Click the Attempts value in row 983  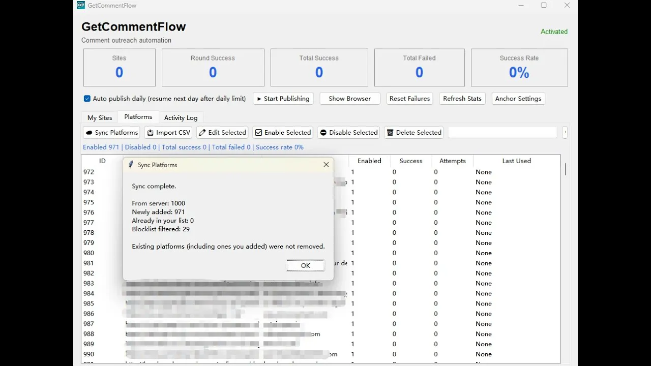[x=436, y=284]
